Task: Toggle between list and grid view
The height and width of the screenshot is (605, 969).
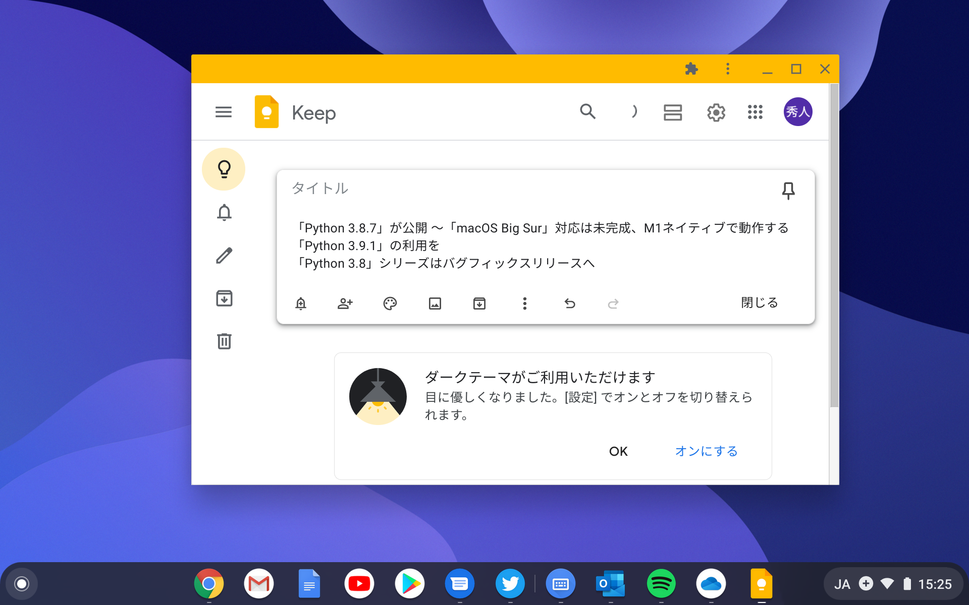Action: (673, 112)
